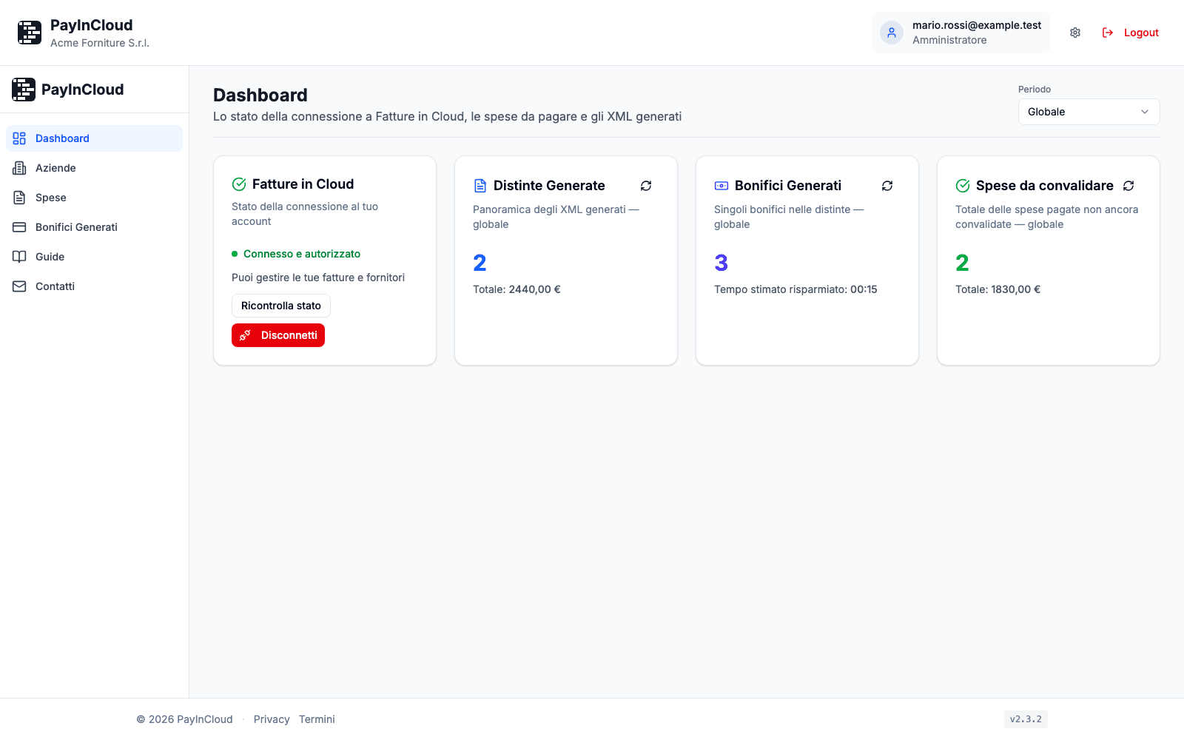
Task: Click 'Puoi gestire le tue fatture e fornitori'
Action: (x=318, y=277)
